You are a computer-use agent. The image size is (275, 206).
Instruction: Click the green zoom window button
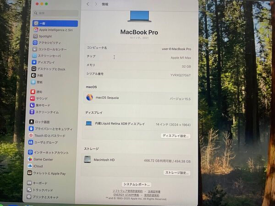click(x=46, y=4)
